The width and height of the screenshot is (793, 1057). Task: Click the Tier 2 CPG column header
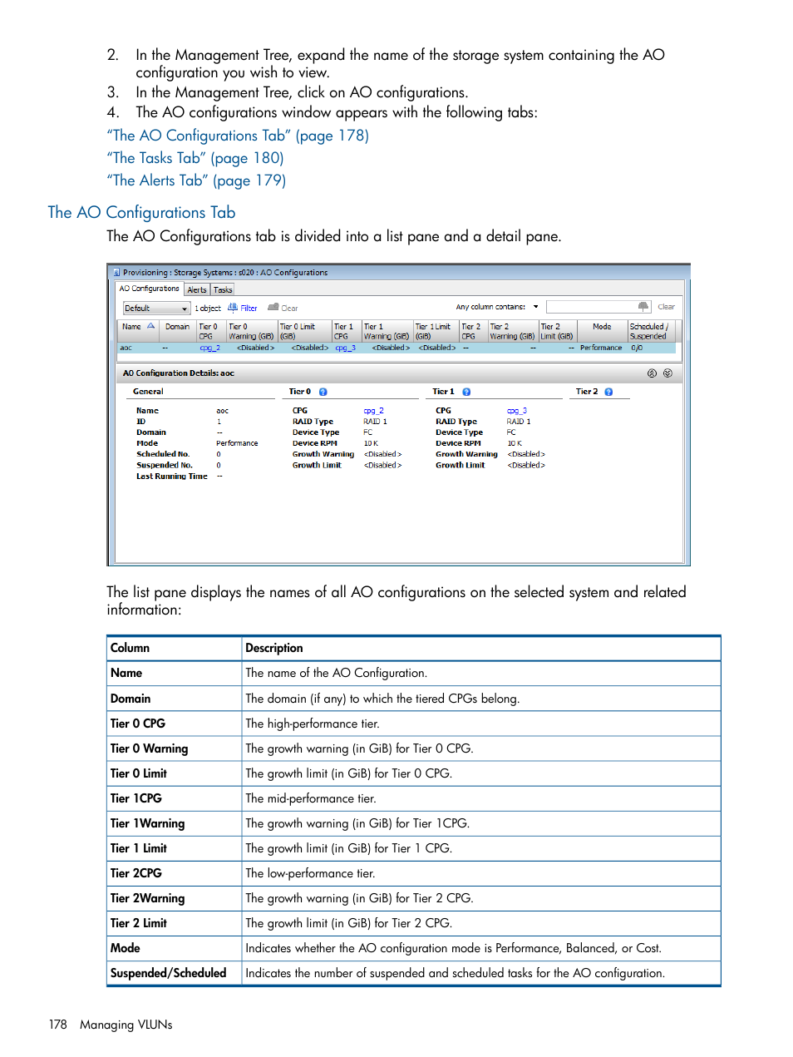(x=474, y=331)
